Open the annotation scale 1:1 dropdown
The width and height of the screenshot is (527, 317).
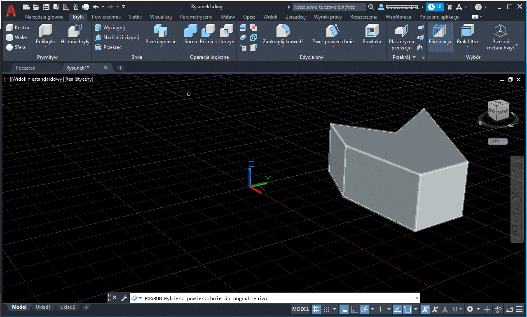pos(457,309)
